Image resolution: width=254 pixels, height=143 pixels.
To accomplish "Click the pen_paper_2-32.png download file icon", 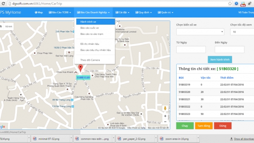I will [x=119, y=138].
